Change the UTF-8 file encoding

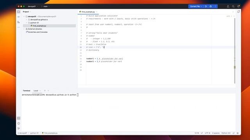click(x=207, y=133)
